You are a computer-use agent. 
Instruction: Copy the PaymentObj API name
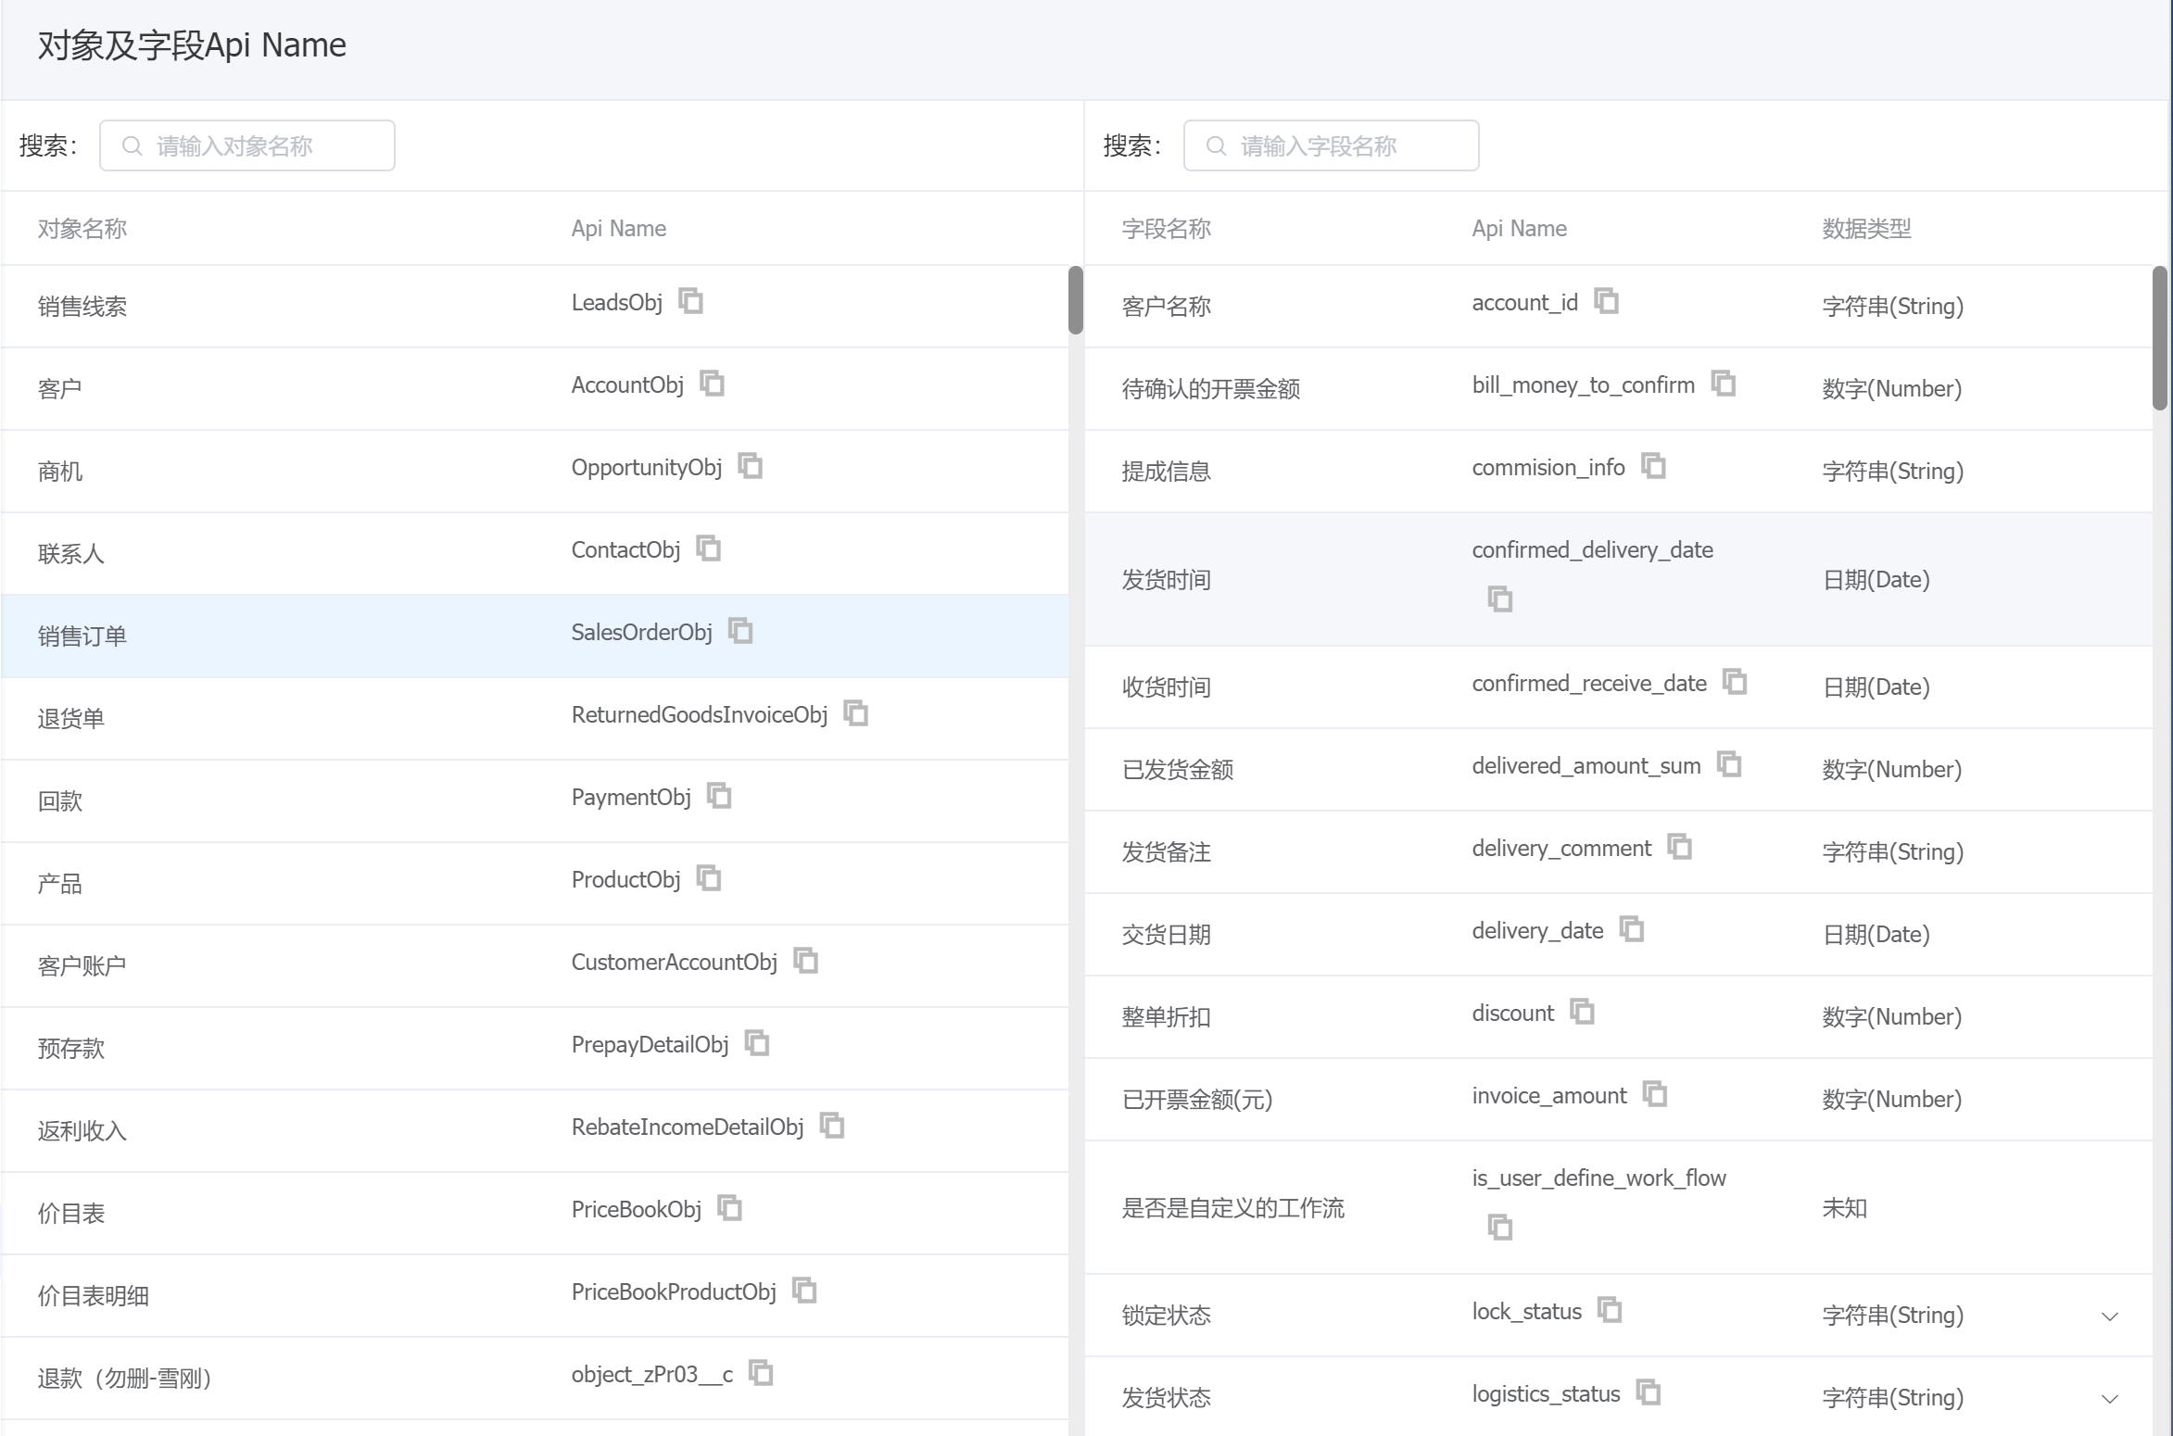[720, 796]
